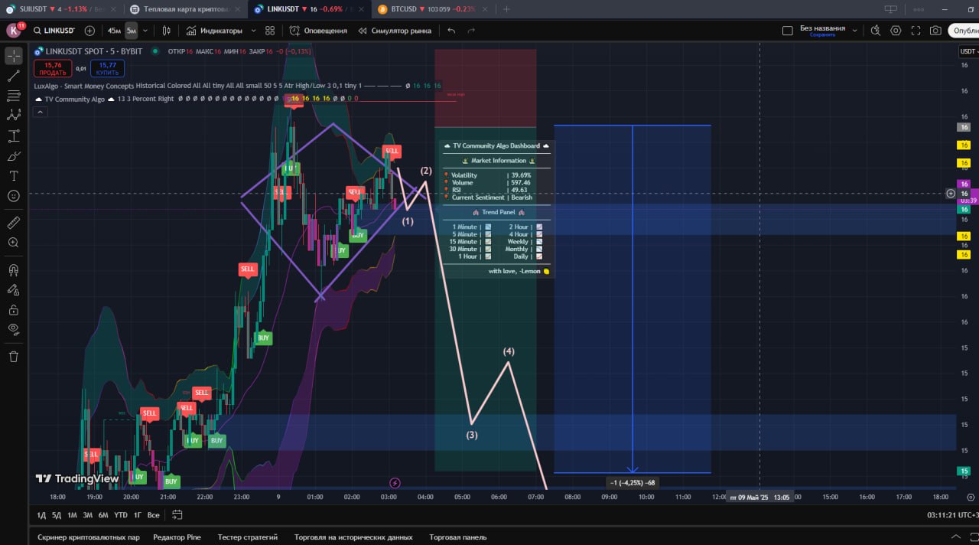979x545 pixels.
Task: Toggle magnet mode for drawings
Action: click(x=14, y=270)
